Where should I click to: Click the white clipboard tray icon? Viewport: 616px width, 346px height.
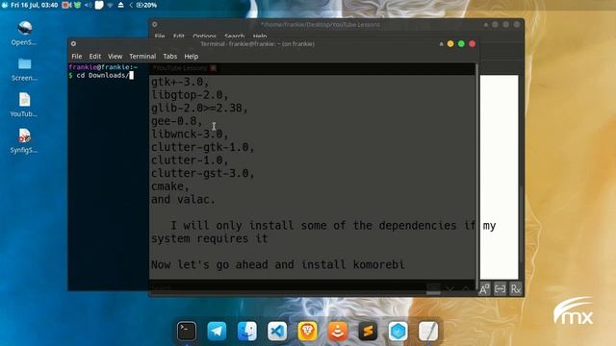99,5
